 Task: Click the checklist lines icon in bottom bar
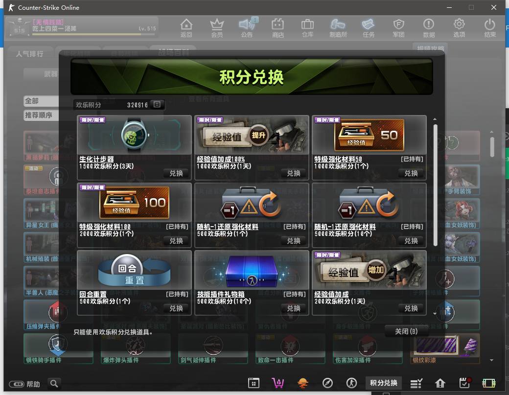point(416,383)
